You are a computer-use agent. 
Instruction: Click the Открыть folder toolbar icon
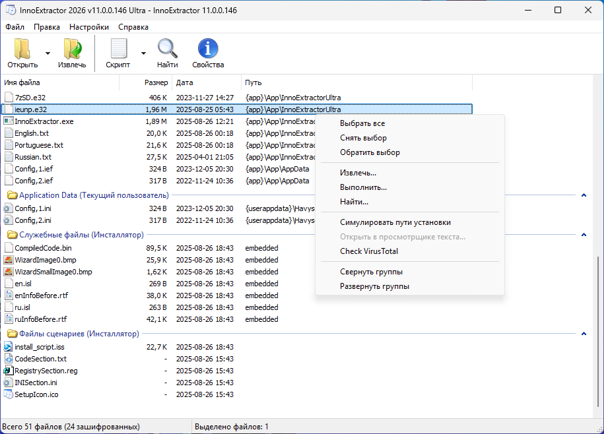coord(22,49)
